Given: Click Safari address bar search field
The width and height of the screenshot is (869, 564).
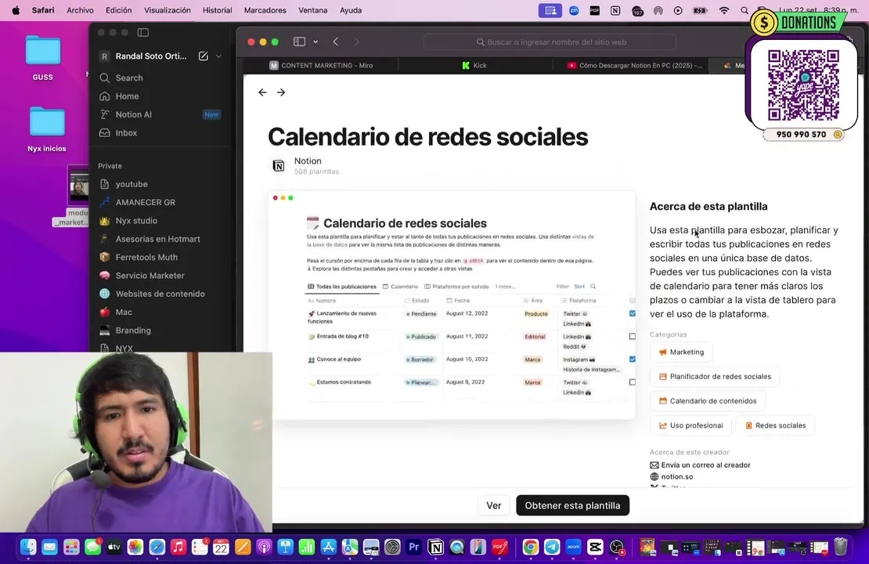Looking at the screenshot, I should (550, 42).
